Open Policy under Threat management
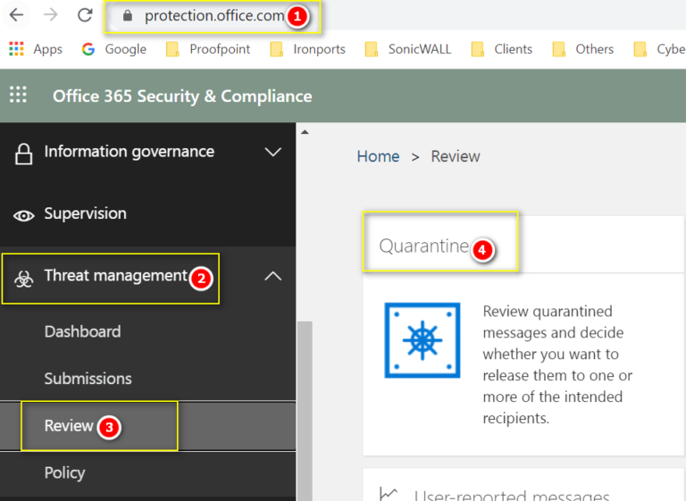Viewport: 686px width, 501px height. 64,473
